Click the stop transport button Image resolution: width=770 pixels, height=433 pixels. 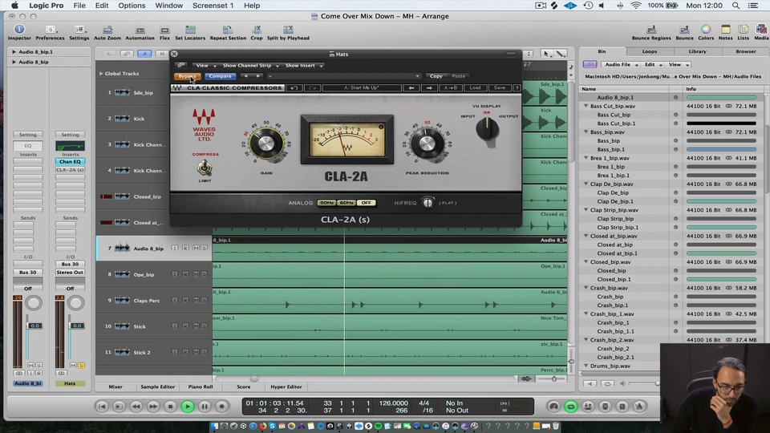click(170, 407)
